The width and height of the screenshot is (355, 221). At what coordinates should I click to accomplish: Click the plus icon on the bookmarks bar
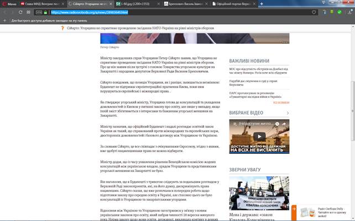click(6, 20)
